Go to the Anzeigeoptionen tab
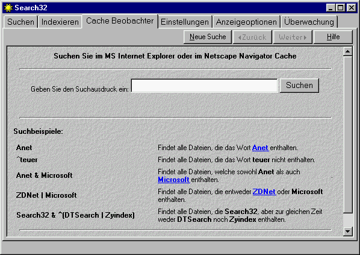This screenshot has width=360, height=255. click(246, 22)
